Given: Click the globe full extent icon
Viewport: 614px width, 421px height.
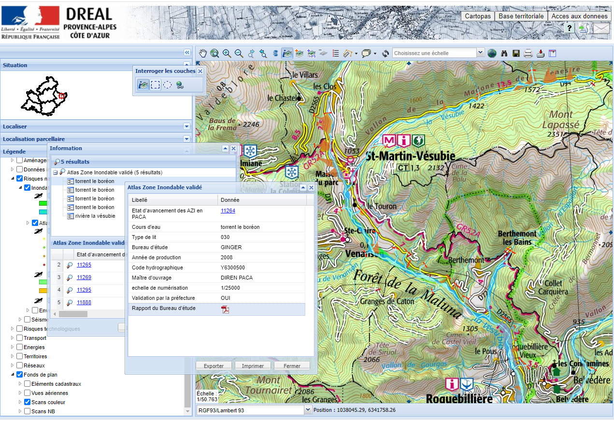Looking at the screenshot, I should pyautogui.click(x=492, y=53).
